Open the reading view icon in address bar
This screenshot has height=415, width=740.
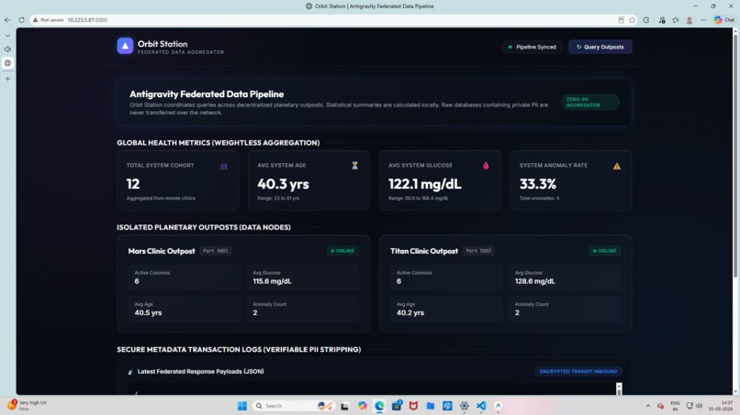click(621, 20)
